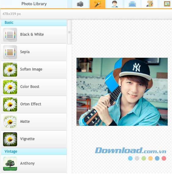Select the Matte filter
Screen dimensions: 172x175
point(34,122)
